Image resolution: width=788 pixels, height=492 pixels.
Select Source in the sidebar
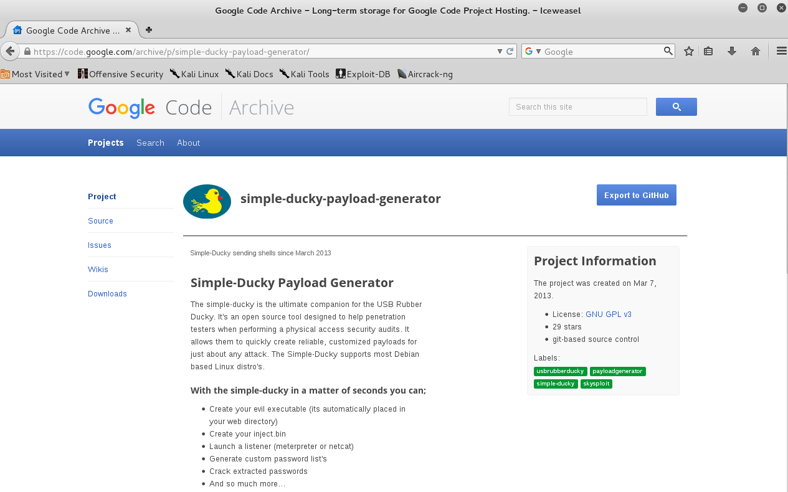(100, 221)
